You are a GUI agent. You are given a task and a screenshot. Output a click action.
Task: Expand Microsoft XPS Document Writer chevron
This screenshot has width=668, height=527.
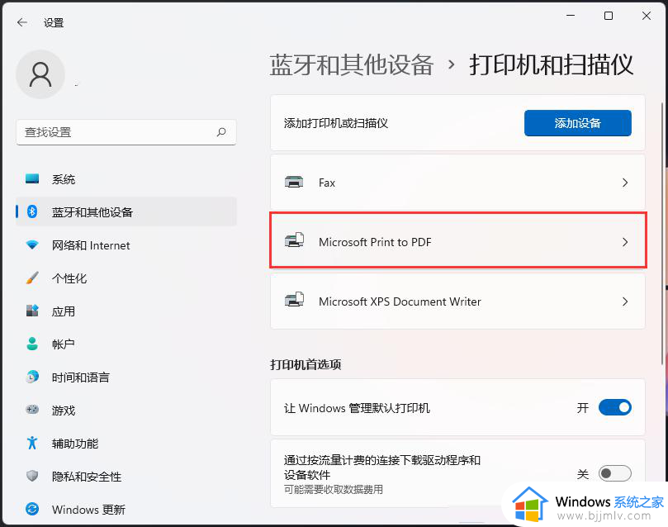(625, 301)
